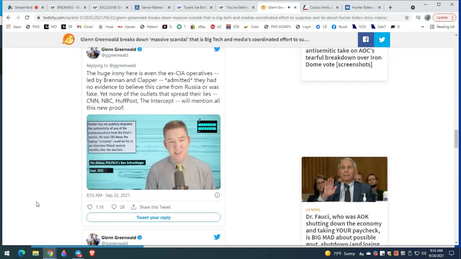This screenshot has width=461, height=259.
Task: Open the Dr. Fauci article thumbnail
Action: pyautogui.click(x=344, y=179)
